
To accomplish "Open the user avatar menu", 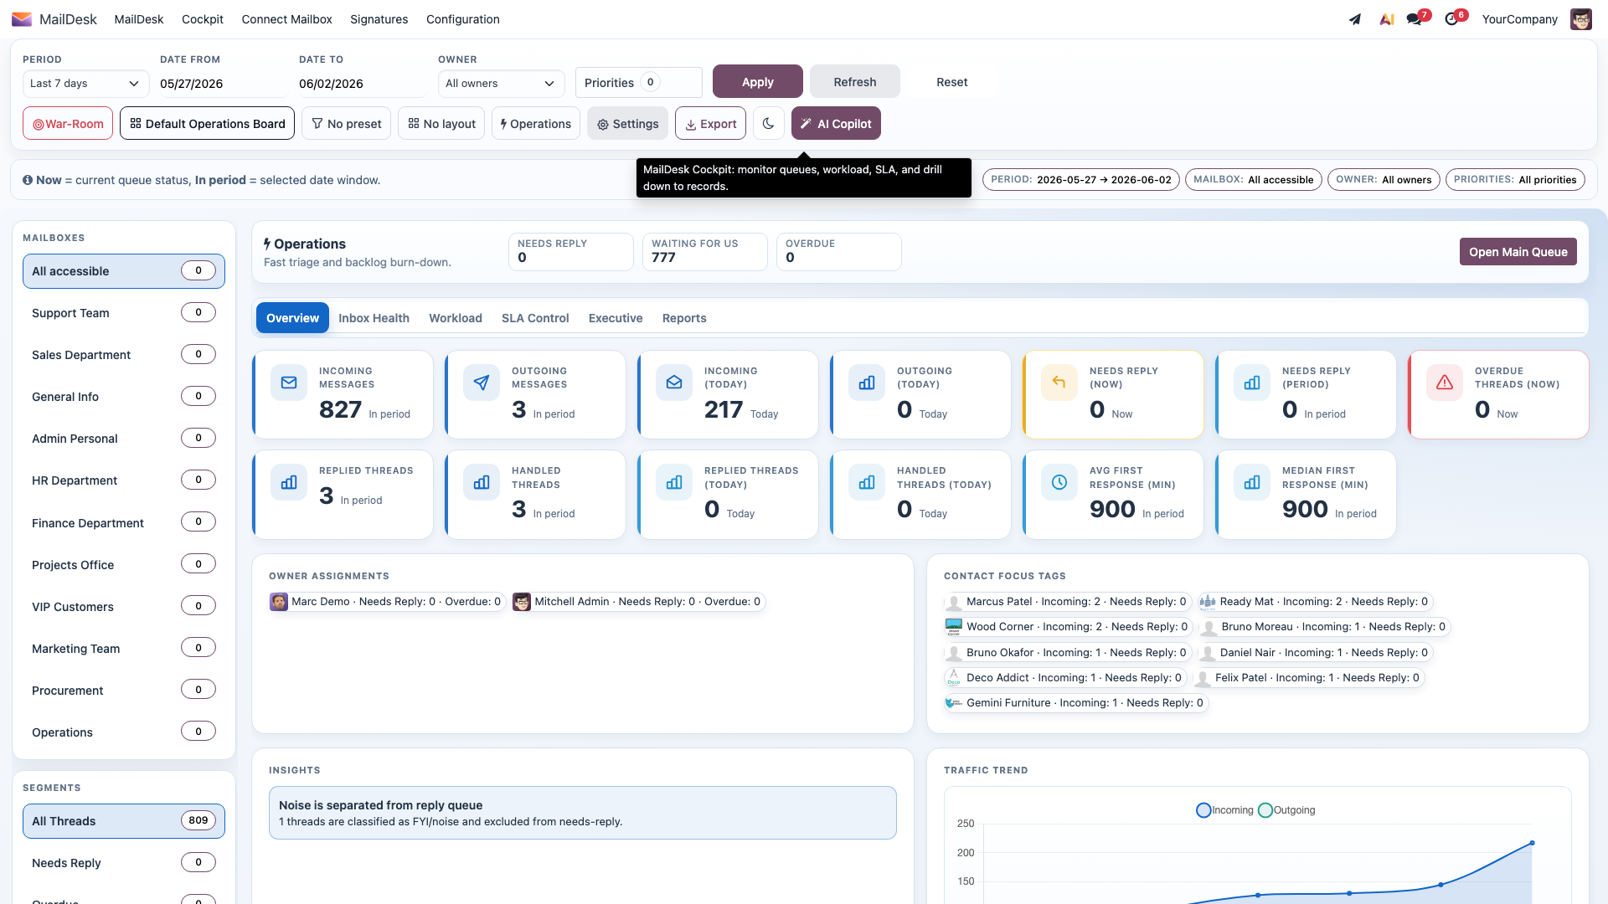I will coord(1580,19).
